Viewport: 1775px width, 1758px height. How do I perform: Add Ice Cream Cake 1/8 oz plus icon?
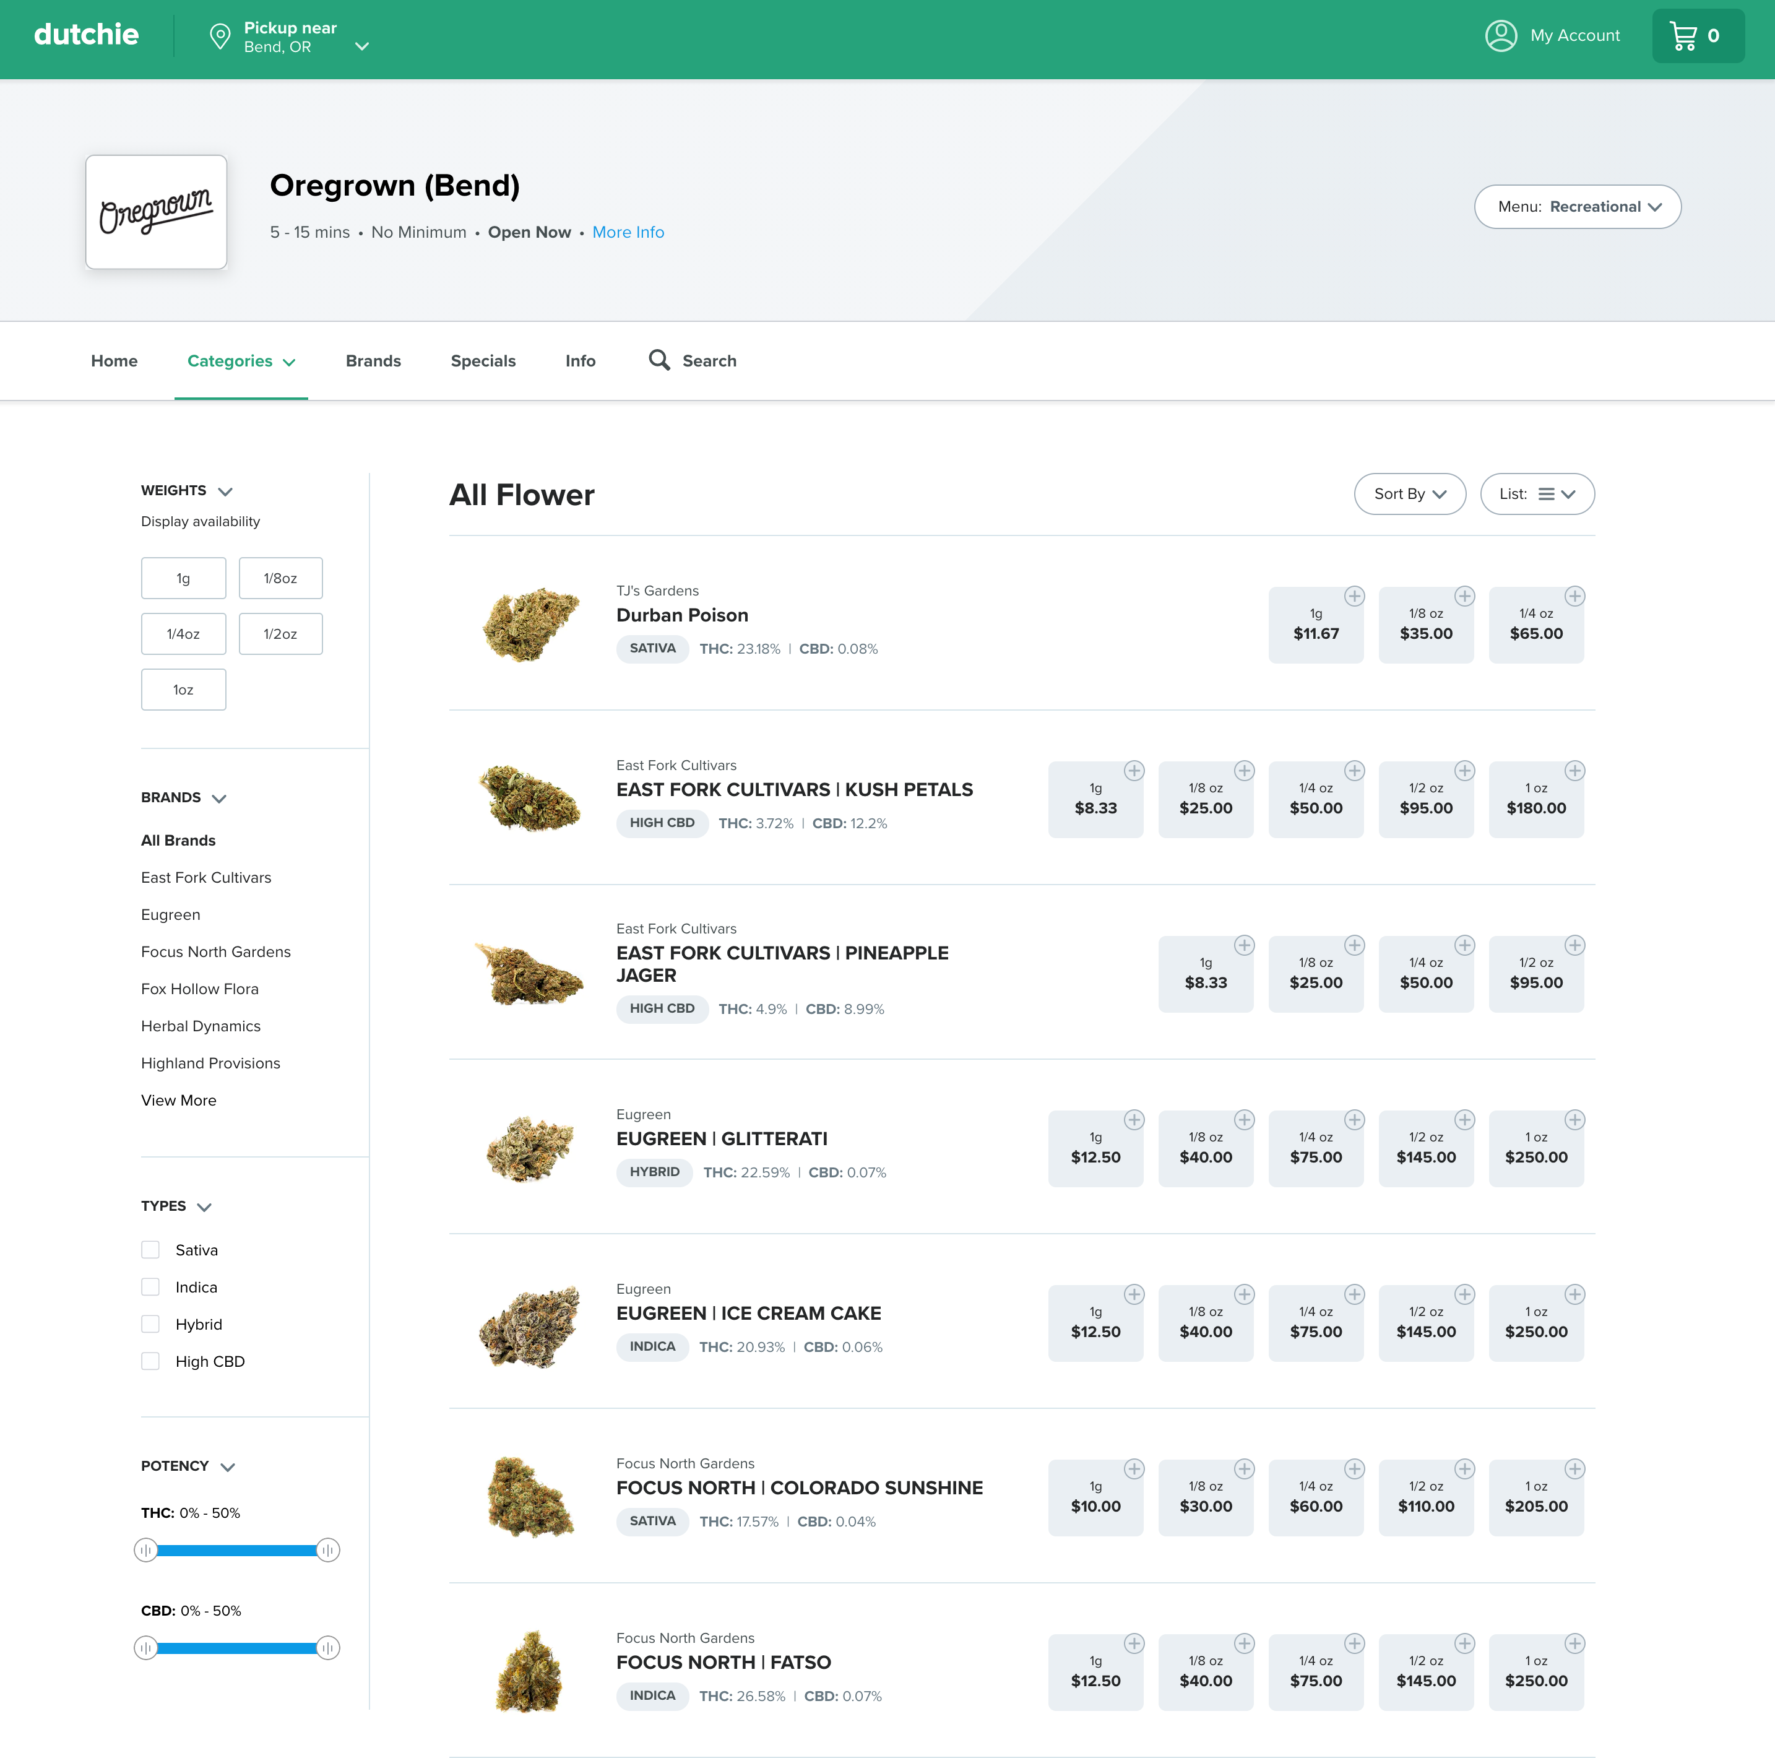click(x=1244, y=1294)
